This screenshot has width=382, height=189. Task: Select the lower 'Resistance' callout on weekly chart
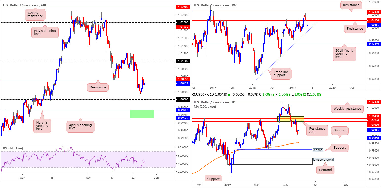pos(355,29)
